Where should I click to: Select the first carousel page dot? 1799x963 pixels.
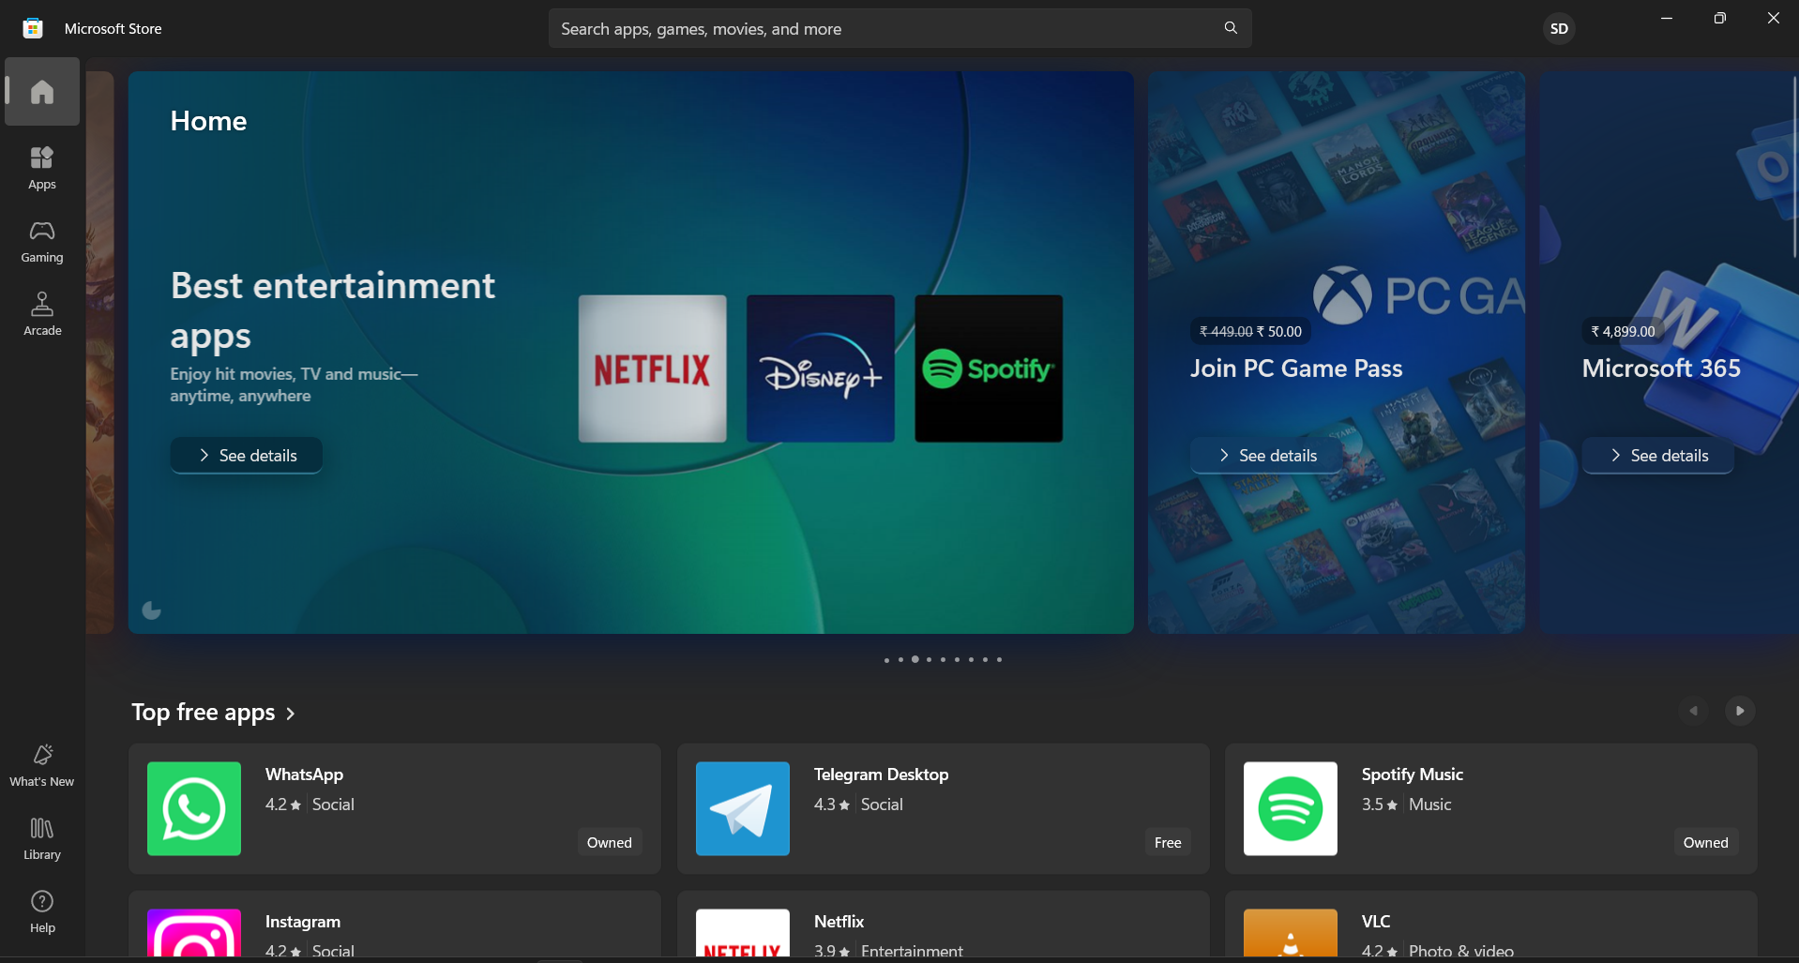click(x=886, y=660)
